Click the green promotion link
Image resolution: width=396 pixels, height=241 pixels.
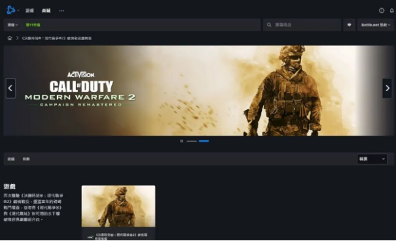click(33, 25)
